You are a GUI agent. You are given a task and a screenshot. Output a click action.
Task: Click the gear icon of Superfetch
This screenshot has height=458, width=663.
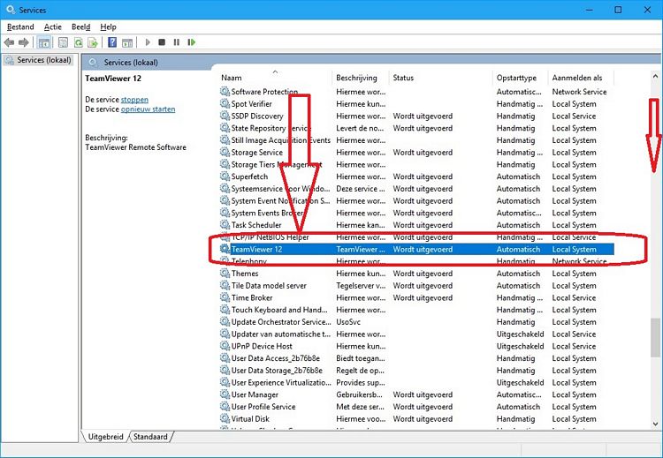click(x=225, y=176)
